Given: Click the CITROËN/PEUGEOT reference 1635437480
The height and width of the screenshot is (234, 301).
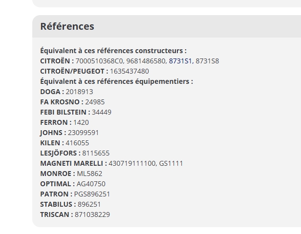Looking at the screenshot, I should coord(129,71).
